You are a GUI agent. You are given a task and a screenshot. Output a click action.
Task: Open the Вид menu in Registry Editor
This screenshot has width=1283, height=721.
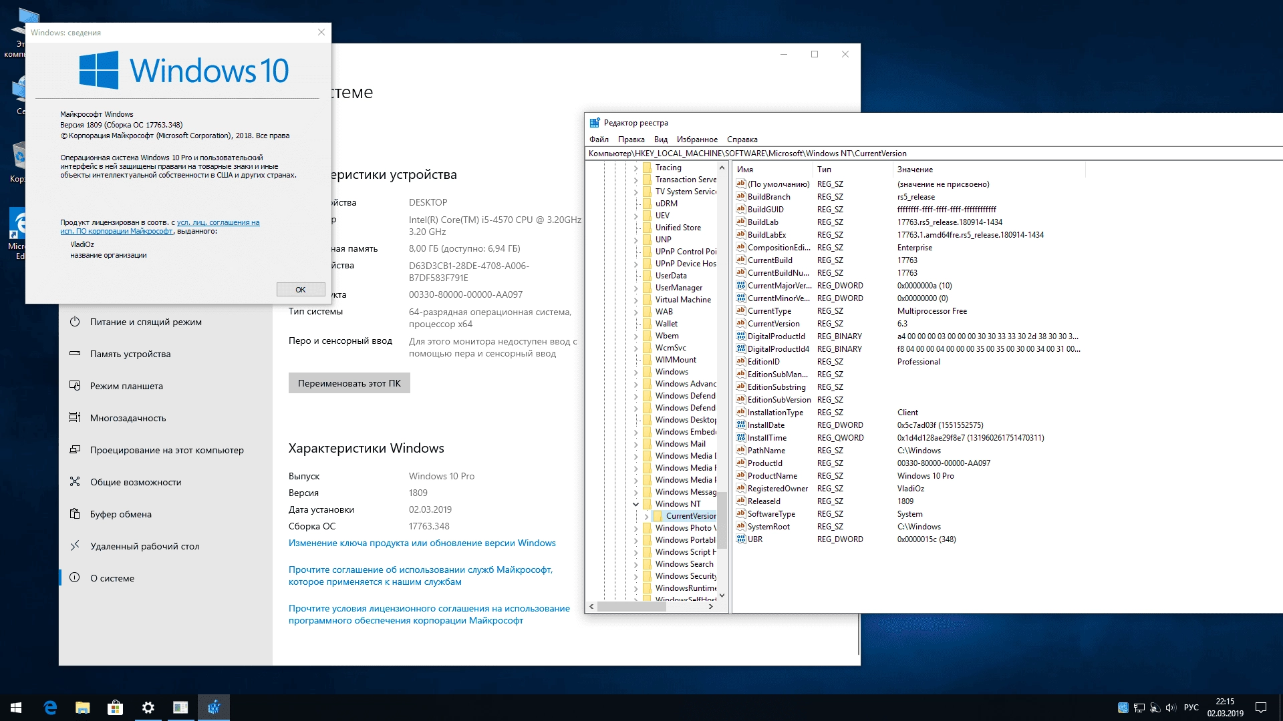660,140
